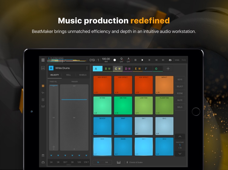Click the gray record circle button
Screen dimensions: 228x170
pos(149,60)
